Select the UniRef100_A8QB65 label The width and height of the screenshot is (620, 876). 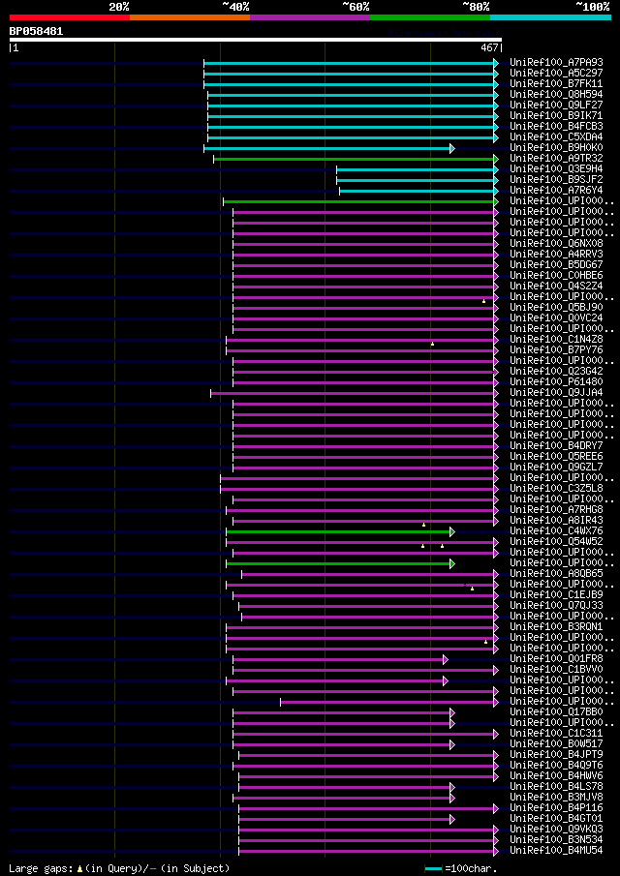(x=556, y=573)
